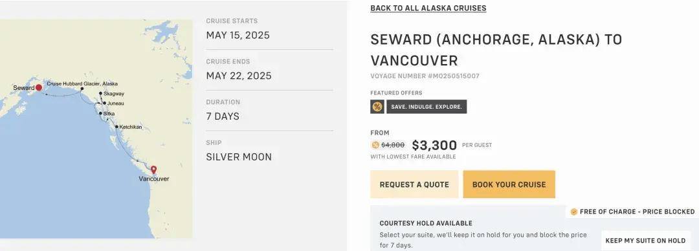Open Back To All Alaska Cruises link
Screen dimensions: 699x251
[x=428, y=8]
